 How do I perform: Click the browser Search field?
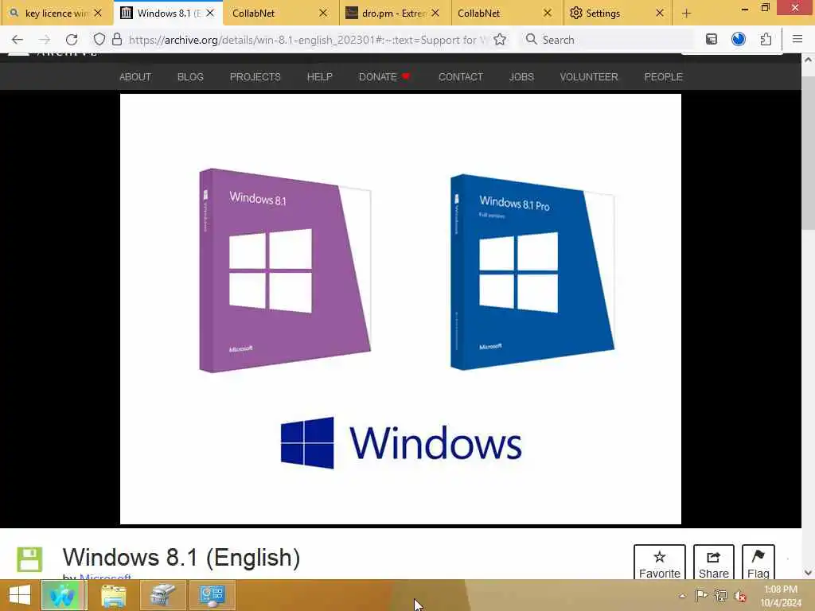click(608, 40)
